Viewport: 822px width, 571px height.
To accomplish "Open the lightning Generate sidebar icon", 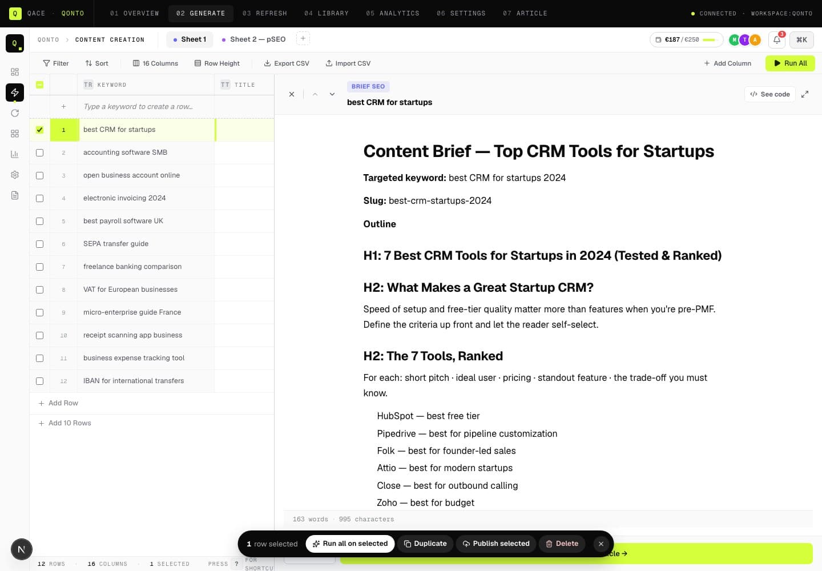I will coord(15,93).
